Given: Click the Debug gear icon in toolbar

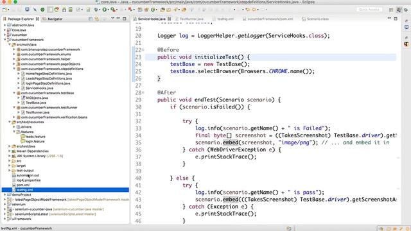Looking at the screenshot, I should click(x=96, y=10).
